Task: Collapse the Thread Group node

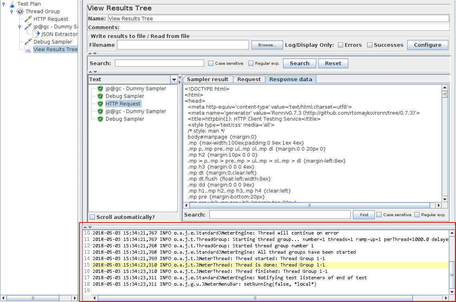Action: tap(11, 11)
